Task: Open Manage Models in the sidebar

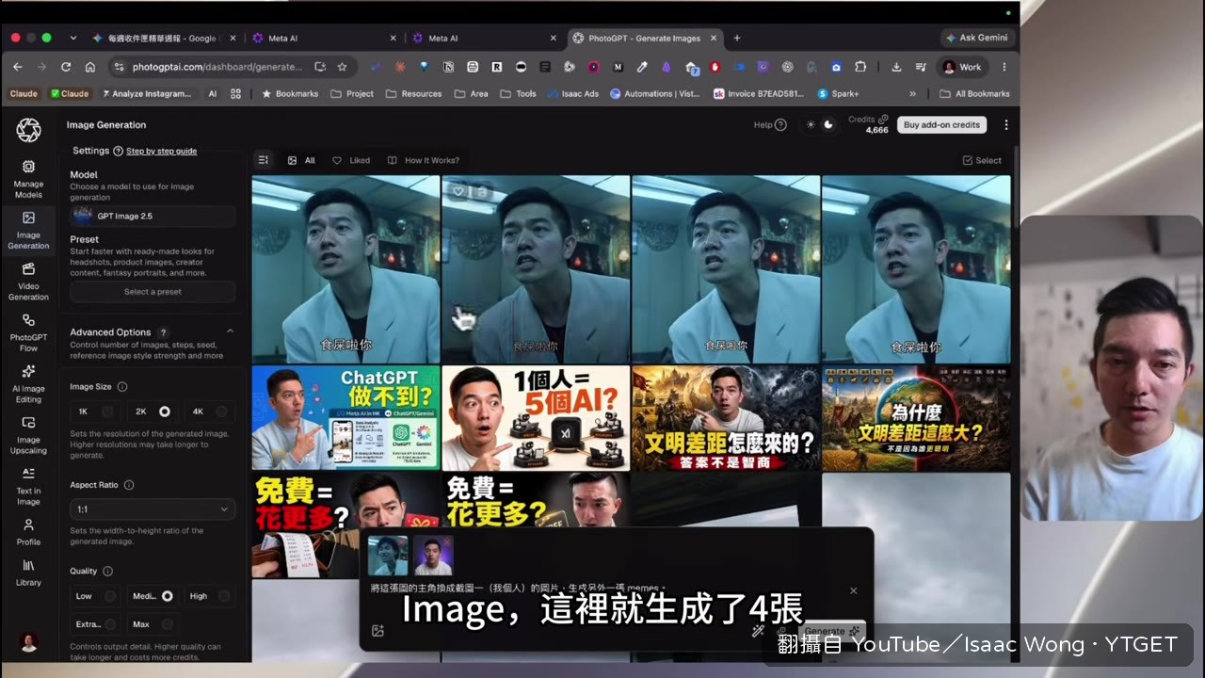Action: (x=28, y=179)
